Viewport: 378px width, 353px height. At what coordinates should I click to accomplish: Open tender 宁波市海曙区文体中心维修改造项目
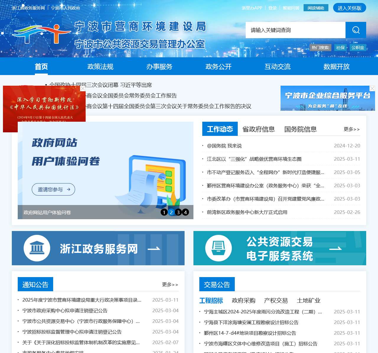(261, 344)
